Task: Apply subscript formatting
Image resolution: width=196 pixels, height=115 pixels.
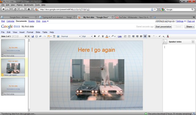Action: [164, 36]
